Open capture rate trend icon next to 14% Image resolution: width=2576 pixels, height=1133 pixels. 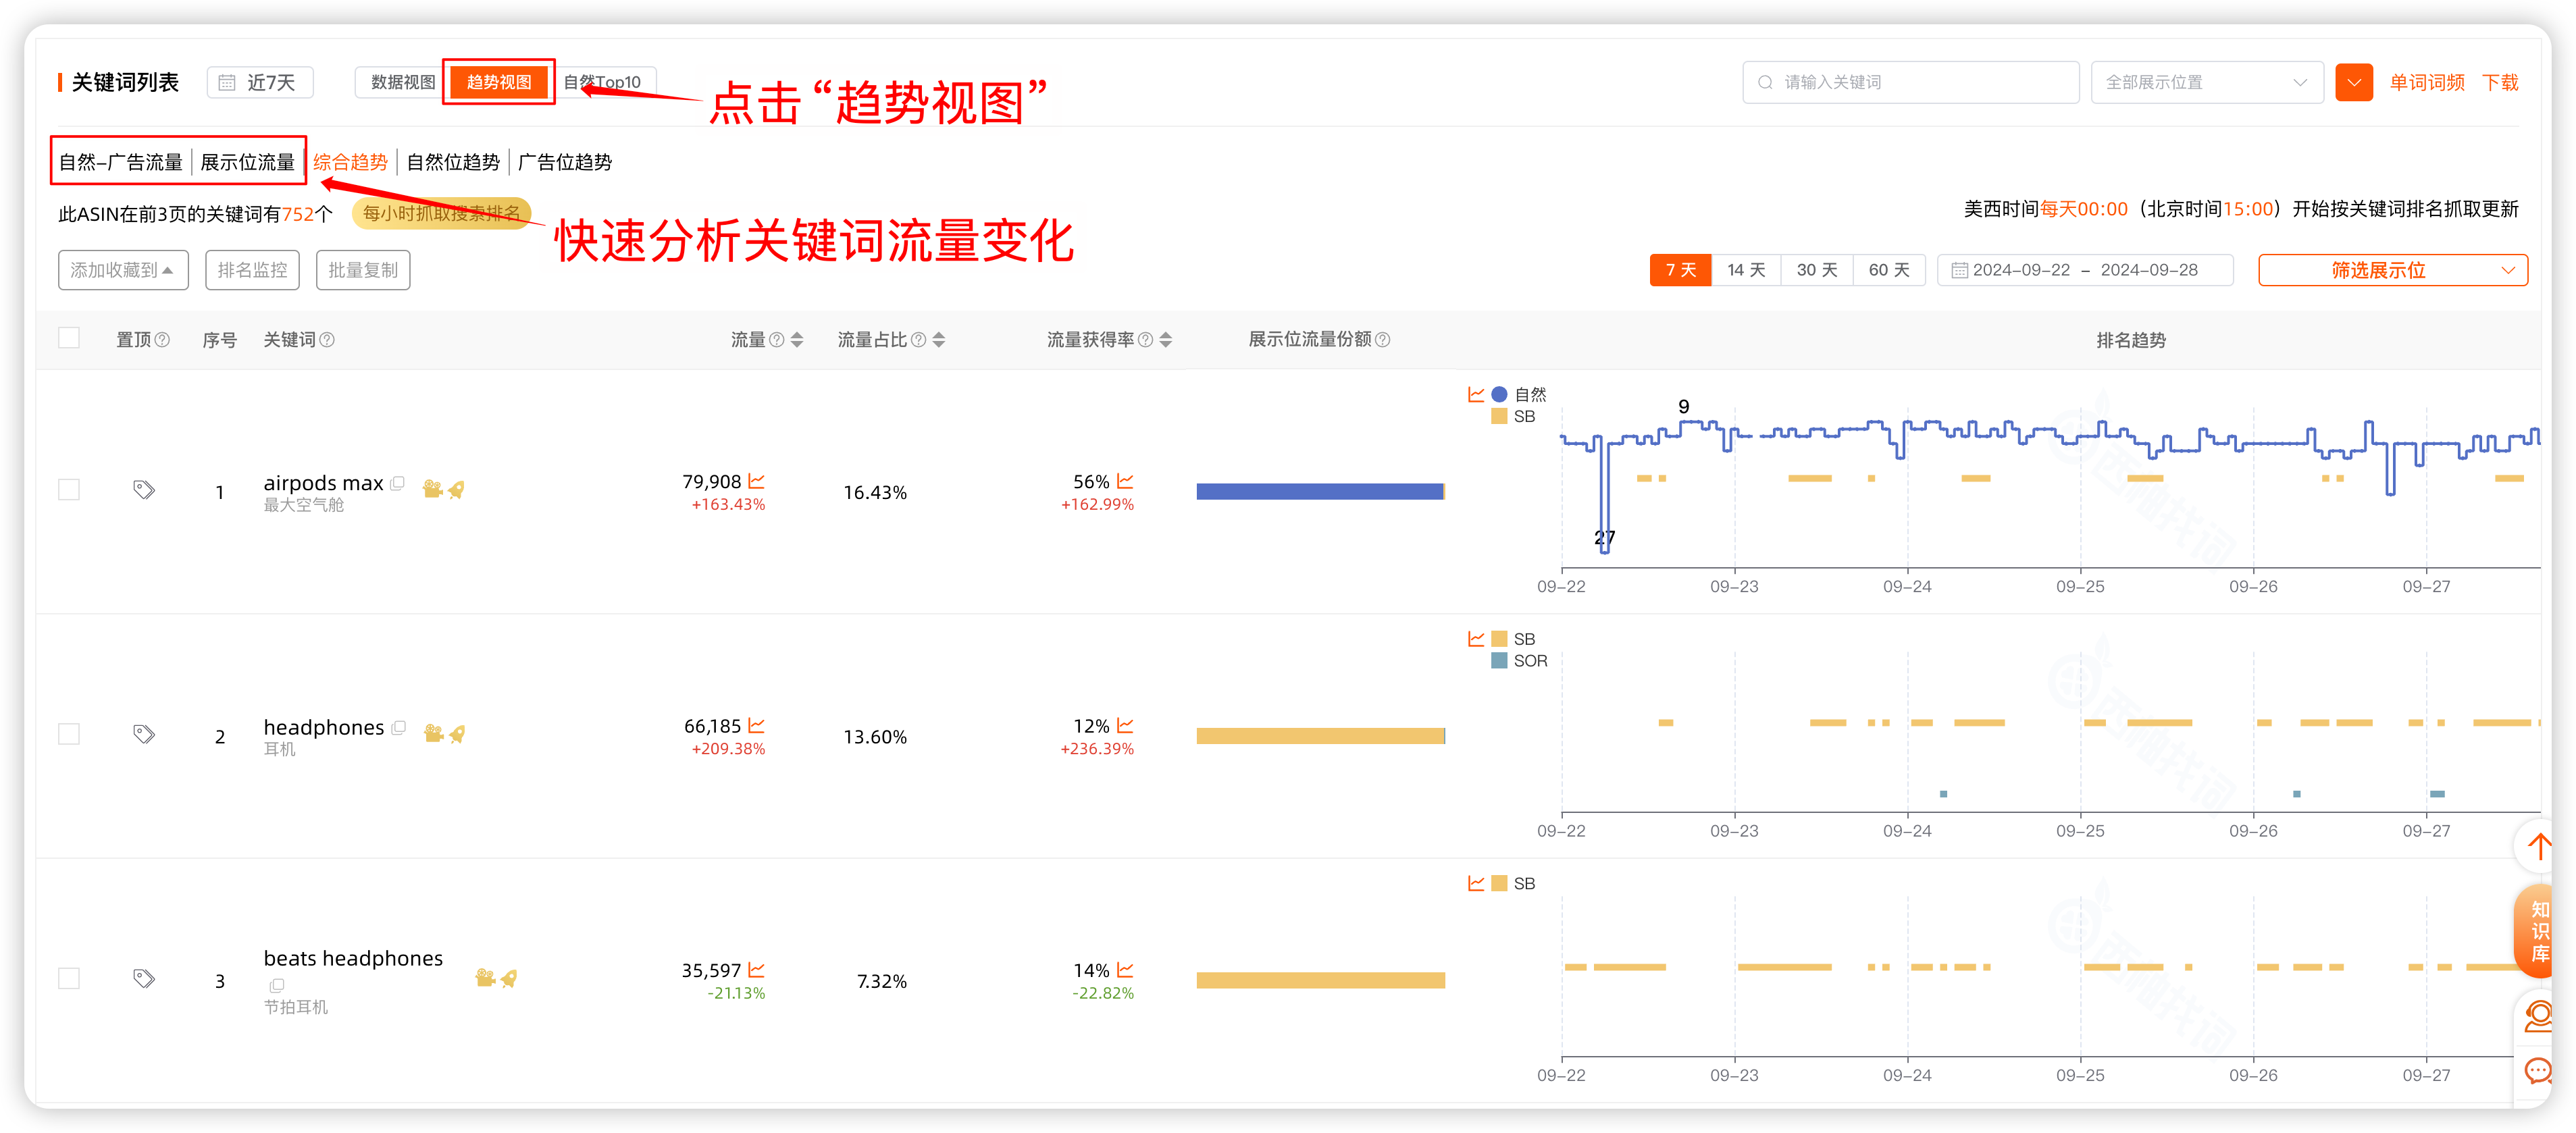pos(1125,969)
